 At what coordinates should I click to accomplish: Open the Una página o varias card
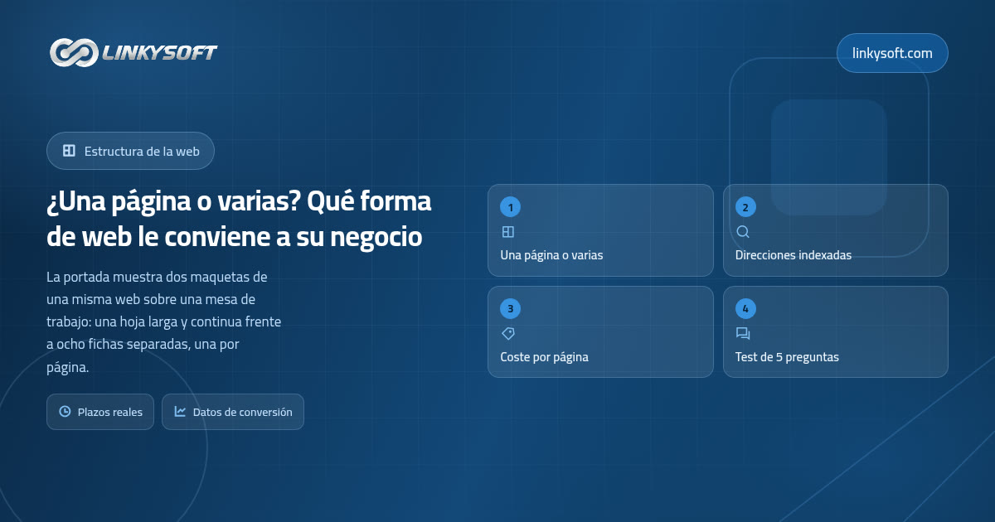(x=600, y=230)
